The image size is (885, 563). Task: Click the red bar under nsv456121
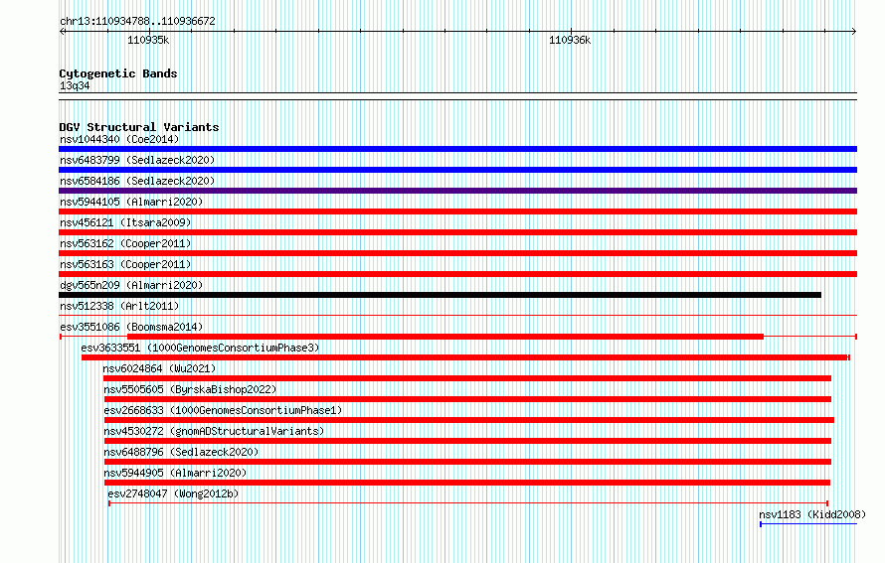[457, 232]
